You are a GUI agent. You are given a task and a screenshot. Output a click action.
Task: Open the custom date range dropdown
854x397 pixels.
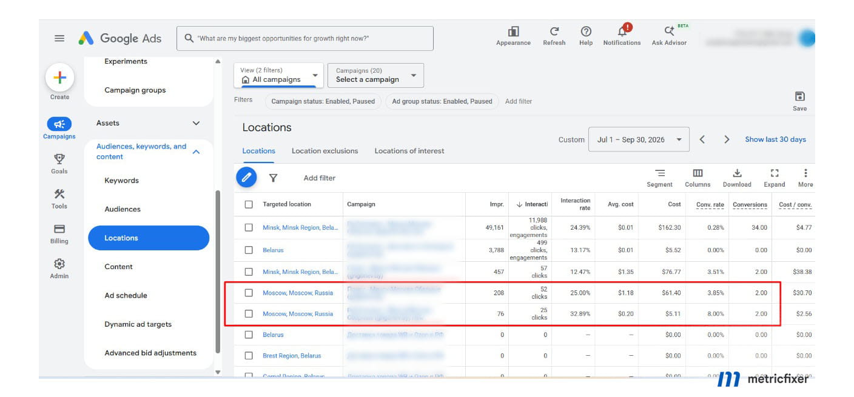639,139
